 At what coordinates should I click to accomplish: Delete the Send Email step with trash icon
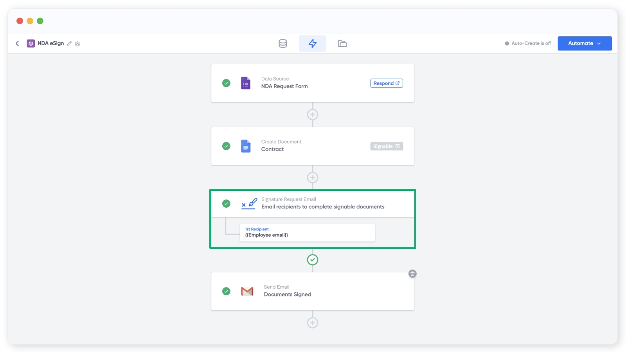pos(412,274)
